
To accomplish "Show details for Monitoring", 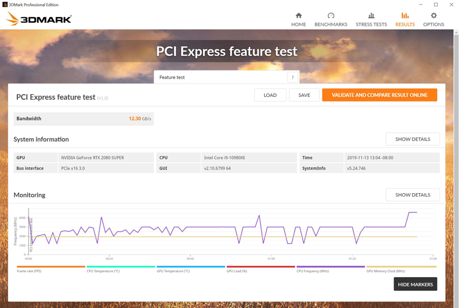I will coord(413,195).
